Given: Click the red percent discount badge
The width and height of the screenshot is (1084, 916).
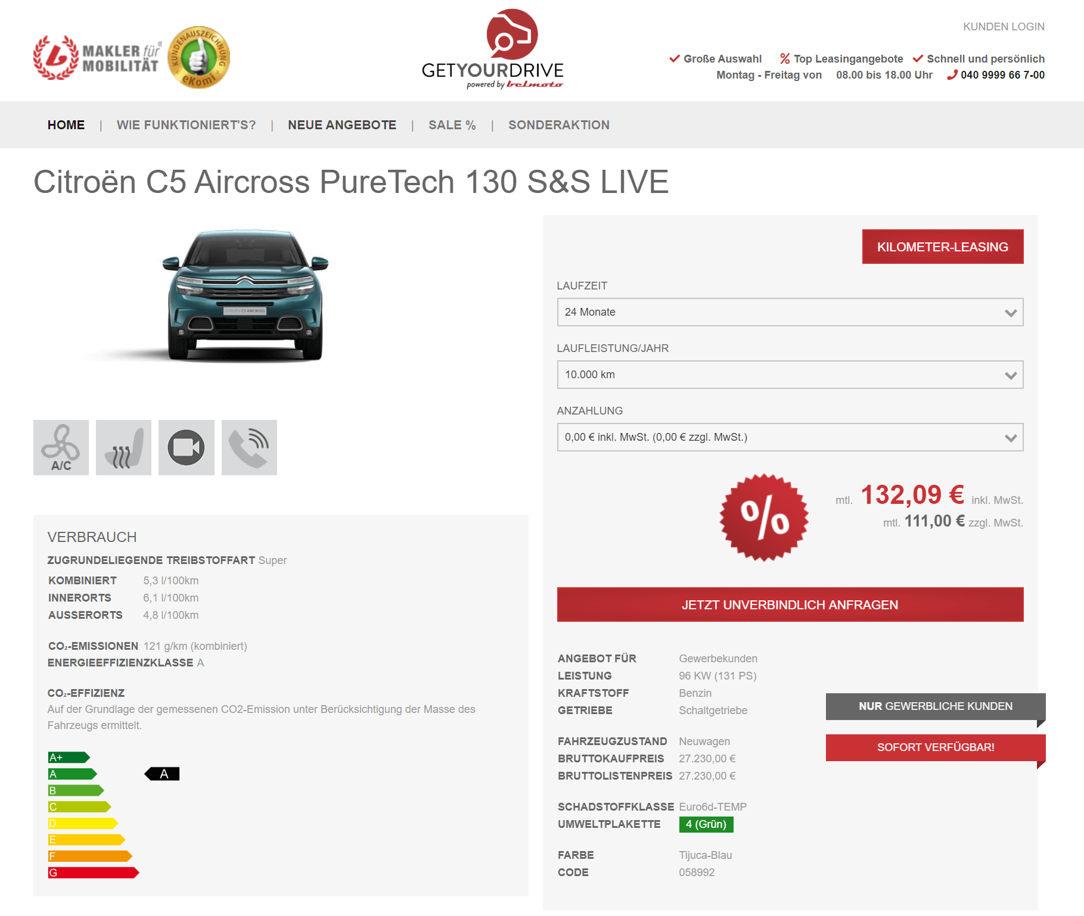Looking at the screenshot, I should click(764, 518).
